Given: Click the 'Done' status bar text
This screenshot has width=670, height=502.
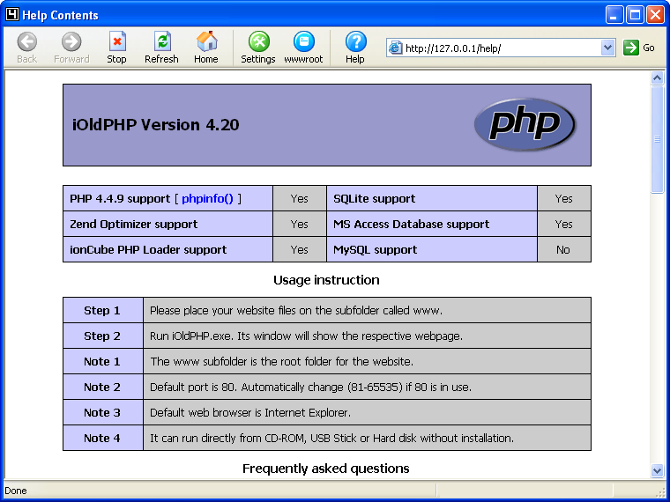Looking at the screenshot, I should coord(16,491).
